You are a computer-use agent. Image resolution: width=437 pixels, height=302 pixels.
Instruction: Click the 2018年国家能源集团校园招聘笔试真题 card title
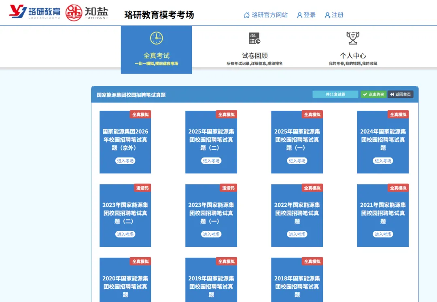[x=297, y=286]
